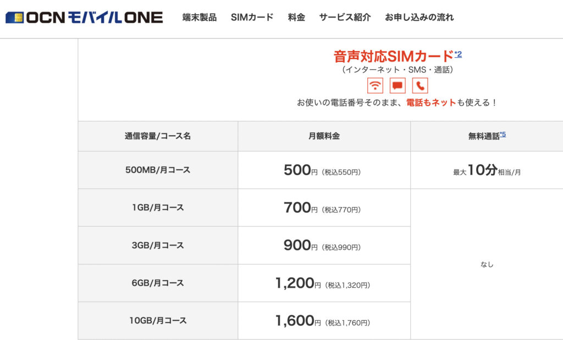The height and width of the screenshot is (340, 563).
Task: Click the 最大10分相当/月 free call cell
Action: 487,170
